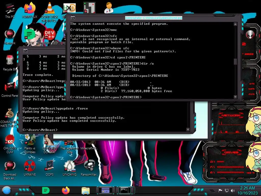Open the doctor figure desktop icon

[109, 8]
